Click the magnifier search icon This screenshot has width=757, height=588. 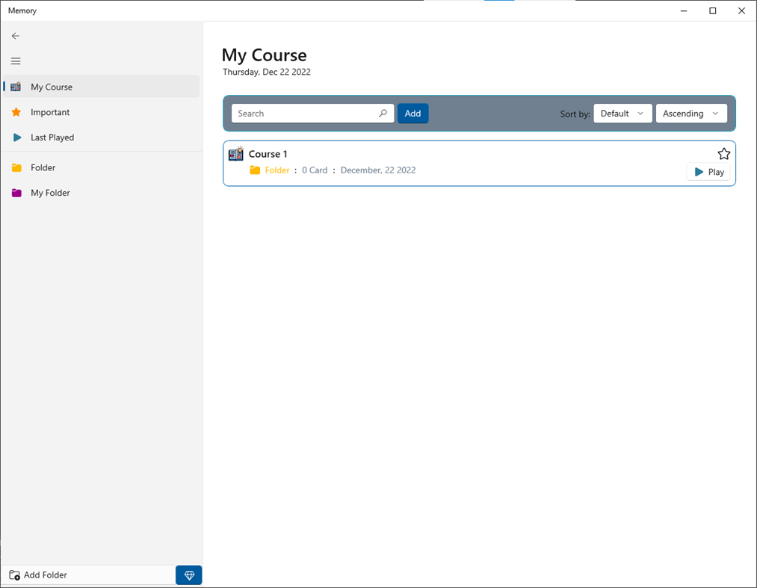pyautogui.click(x=383, y=114)
